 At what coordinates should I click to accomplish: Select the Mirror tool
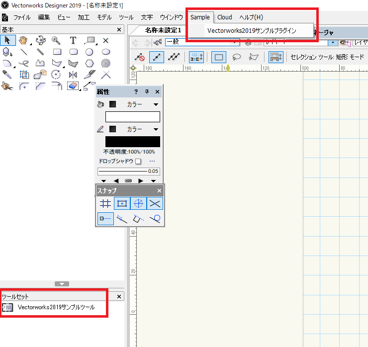pos(73,75)
